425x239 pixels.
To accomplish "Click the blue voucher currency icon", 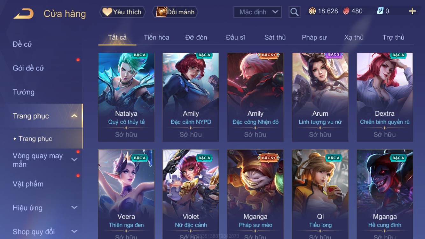I will pyautogui.click(x=380, y=11).
